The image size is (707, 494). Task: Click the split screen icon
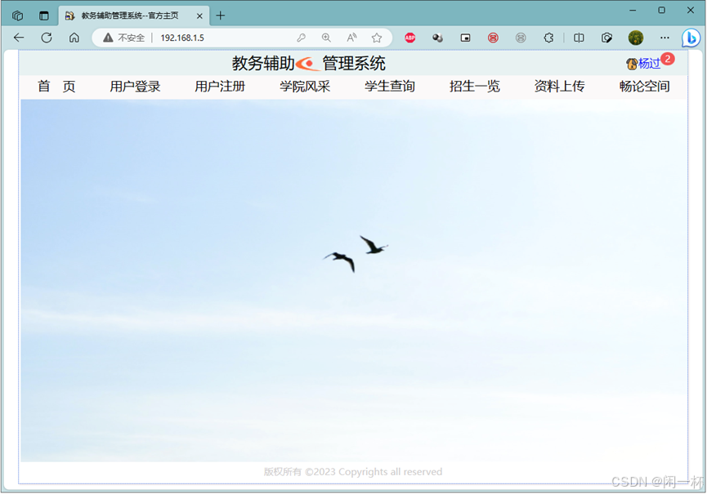tap(577, 38)
